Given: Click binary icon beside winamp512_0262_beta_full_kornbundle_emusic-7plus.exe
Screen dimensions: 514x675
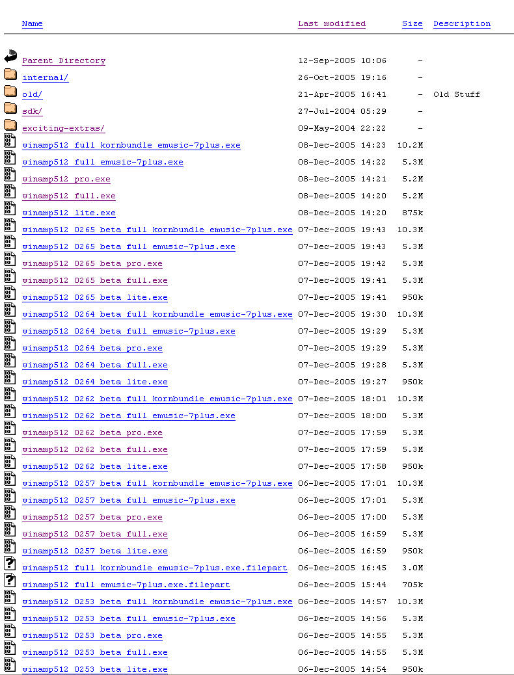Looking at the screenshot, I should coord(10,395).
